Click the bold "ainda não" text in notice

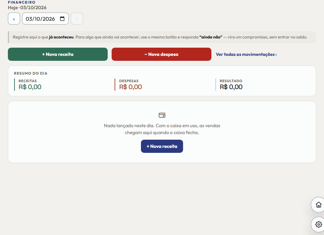211,37
